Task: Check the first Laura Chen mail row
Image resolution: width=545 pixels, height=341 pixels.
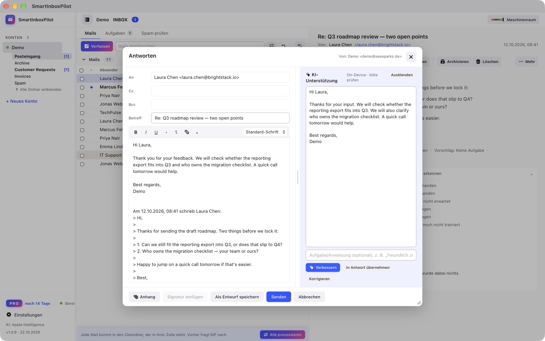Action: 82,79
